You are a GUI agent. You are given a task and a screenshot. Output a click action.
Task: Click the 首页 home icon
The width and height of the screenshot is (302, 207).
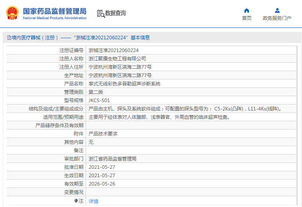pos(247,11)
